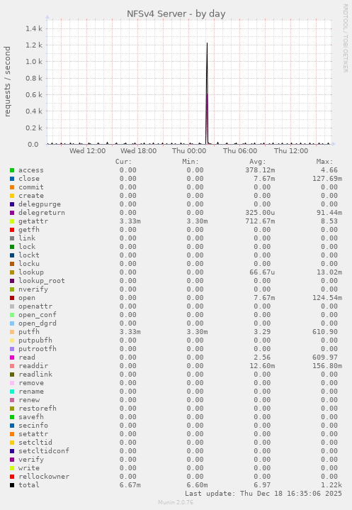Click total Avg value 6.97
Viewport: 352px width, 510px height.
[262, 485]
